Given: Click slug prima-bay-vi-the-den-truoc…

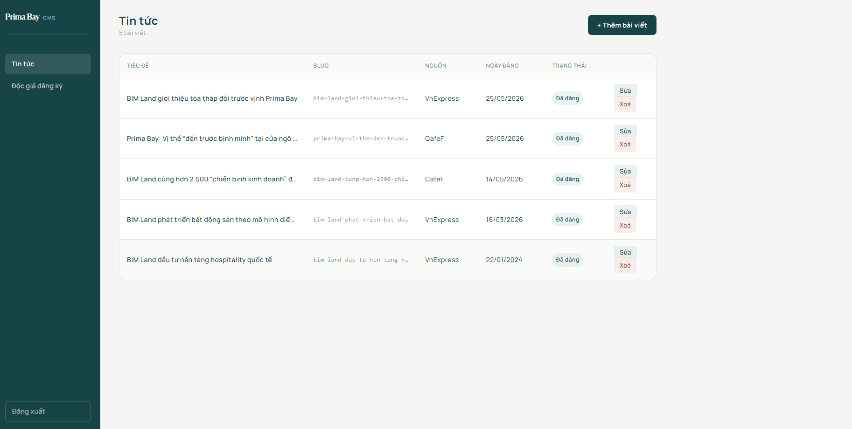Looking at the screenshot, I should point(361,138).
